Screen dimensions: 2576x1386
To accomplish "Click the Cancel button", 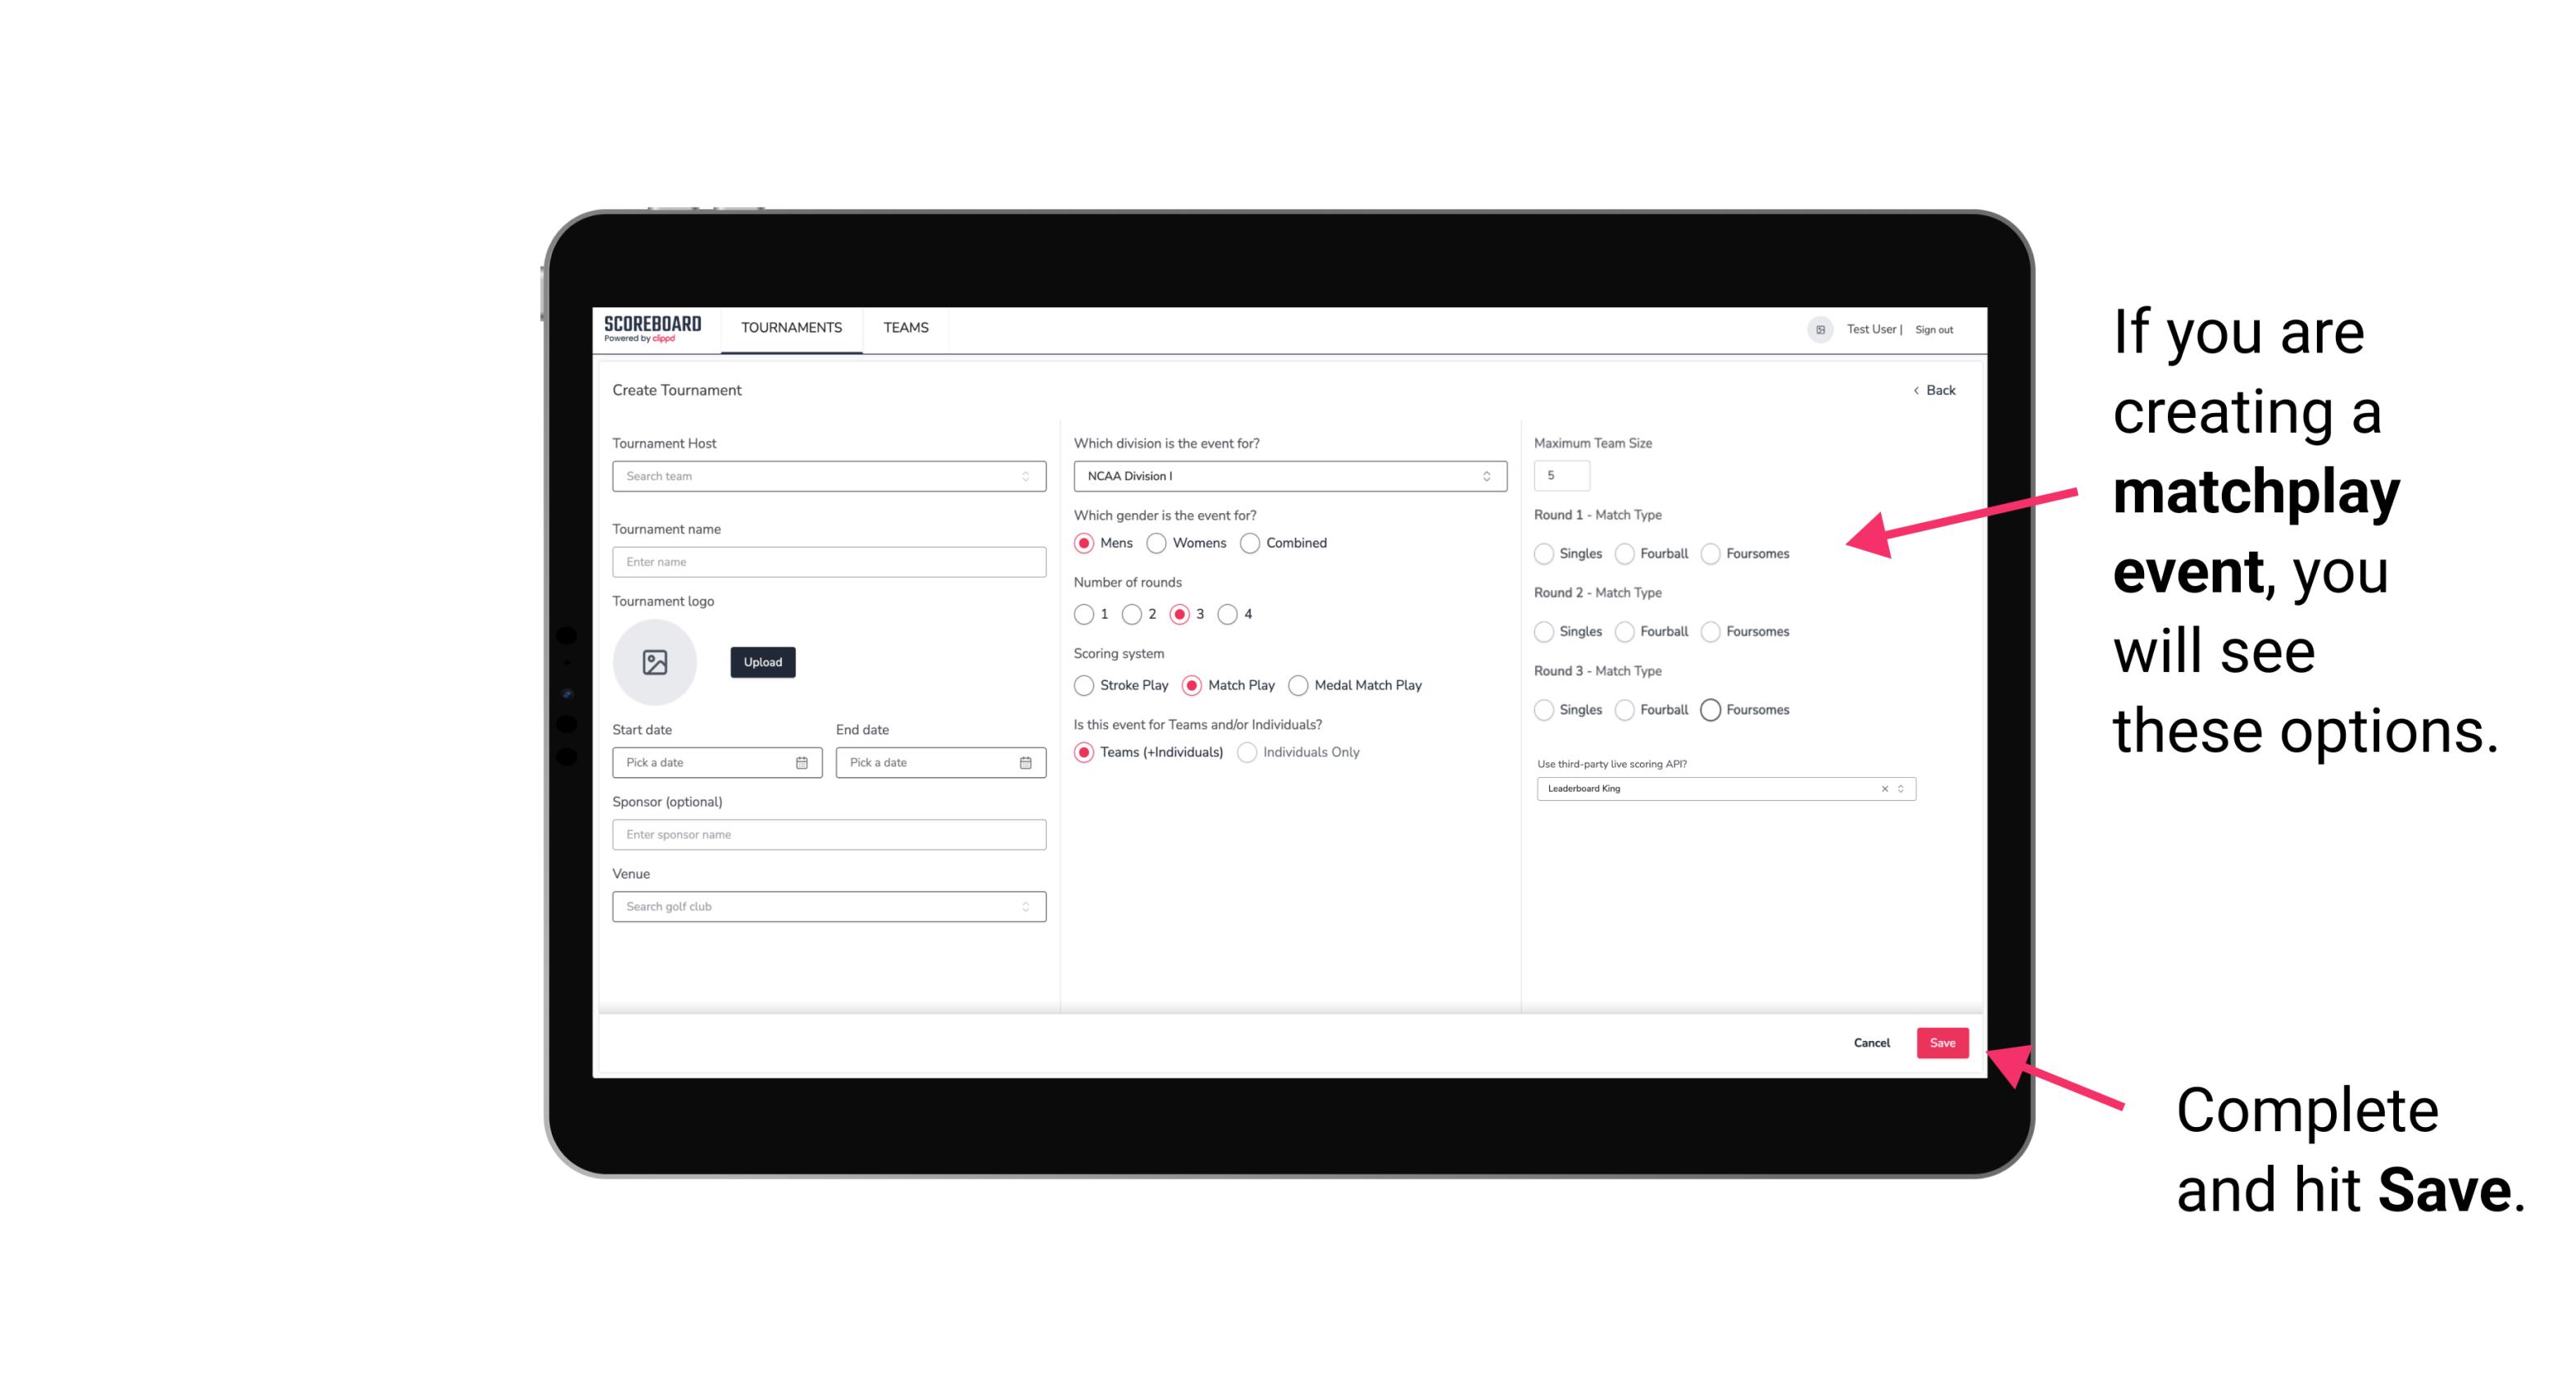I will [x=1870, y=1043].
